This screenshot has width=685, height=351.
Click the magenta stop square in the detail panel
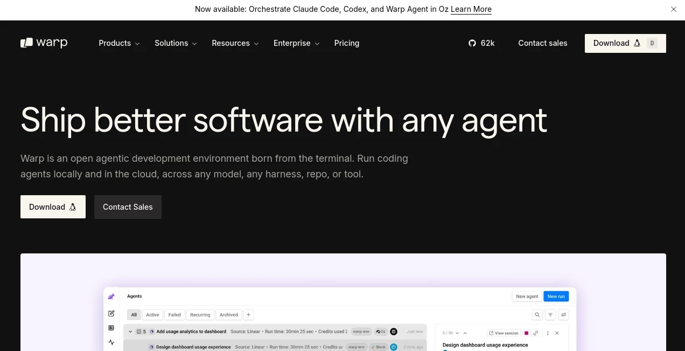(526, 333)
